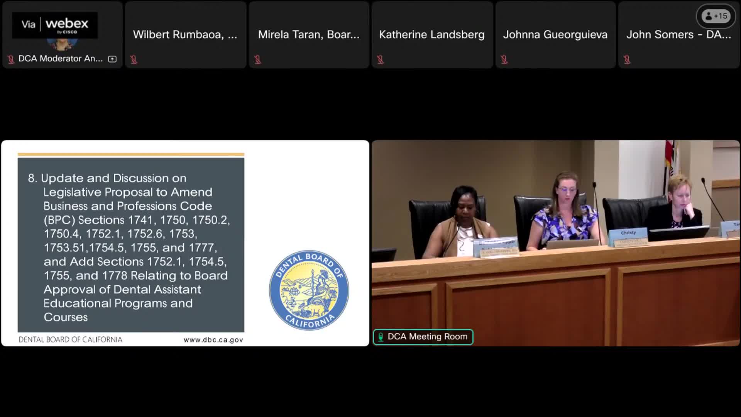
Task: Toggle mute on the Johnna Gueorguieva tile
Action: pos(504,59)
